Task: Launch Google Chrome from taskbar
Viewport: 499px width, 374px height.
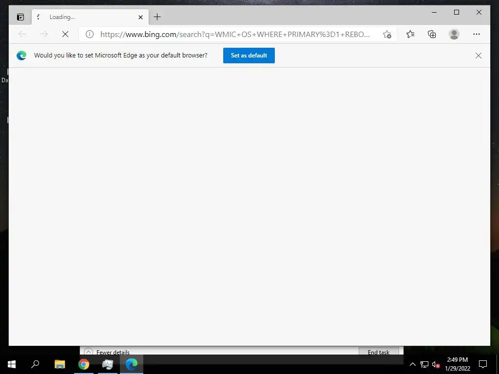Action: tap(84, 364)
